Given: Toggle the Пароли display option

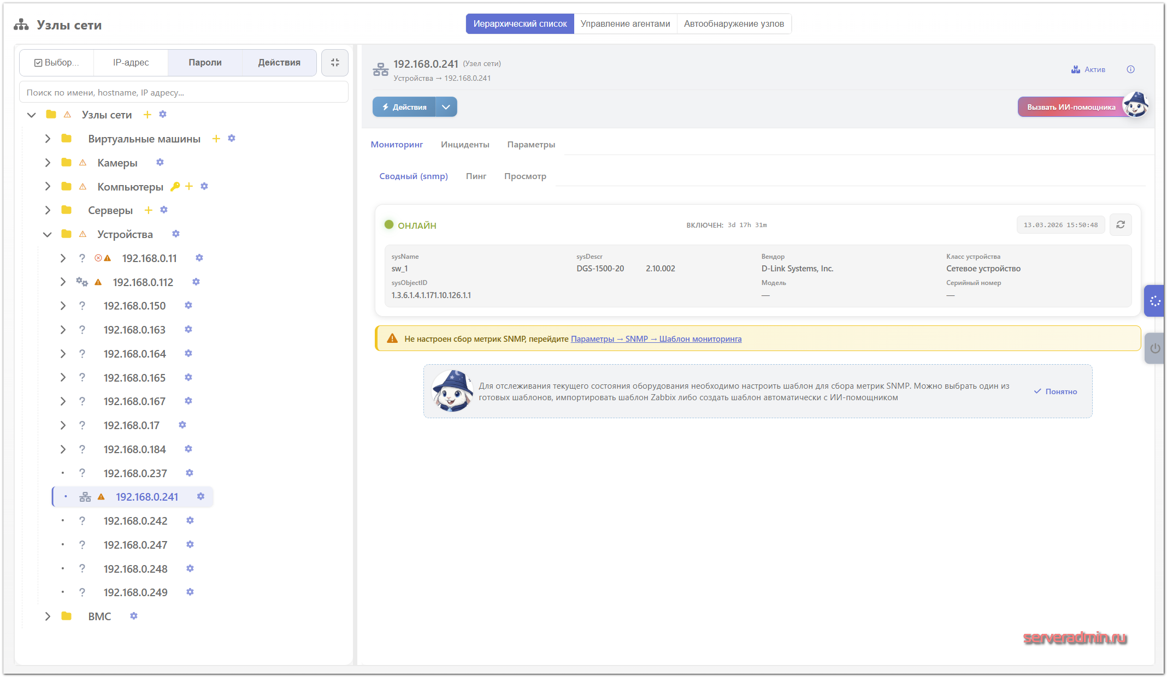Looking at the screenshot, I should click(205, 63).
